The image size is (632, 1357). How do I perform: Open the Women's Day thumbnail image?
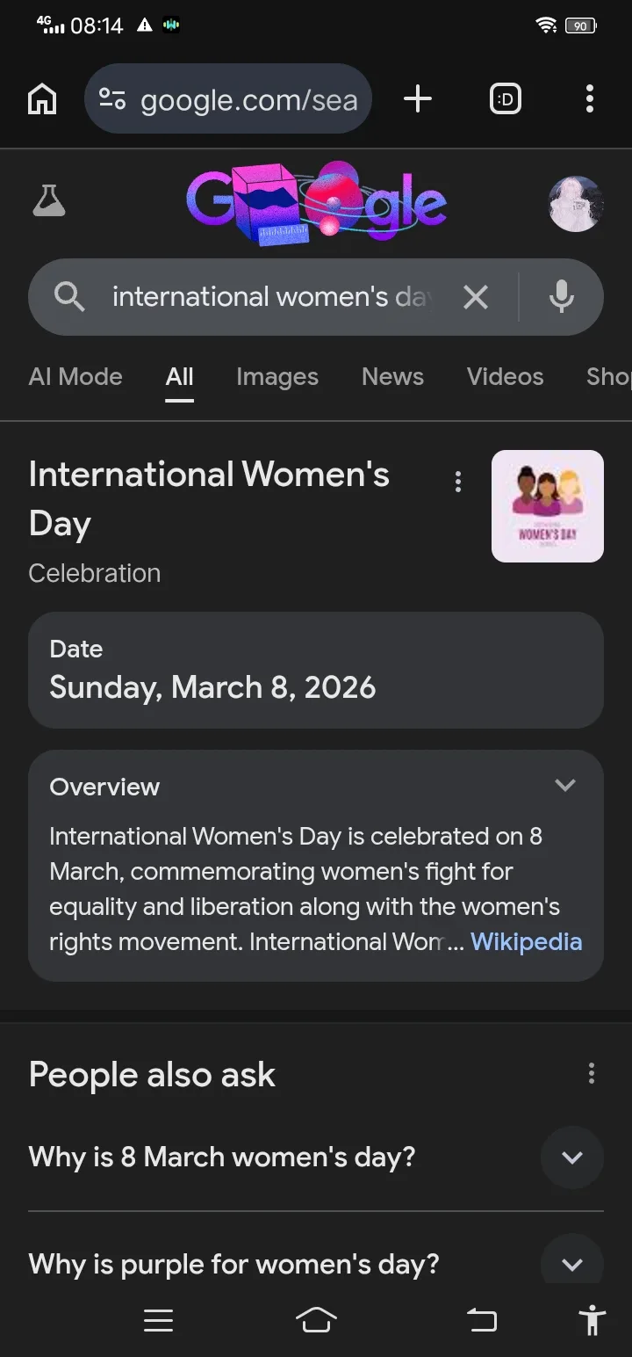pos(547,506)
